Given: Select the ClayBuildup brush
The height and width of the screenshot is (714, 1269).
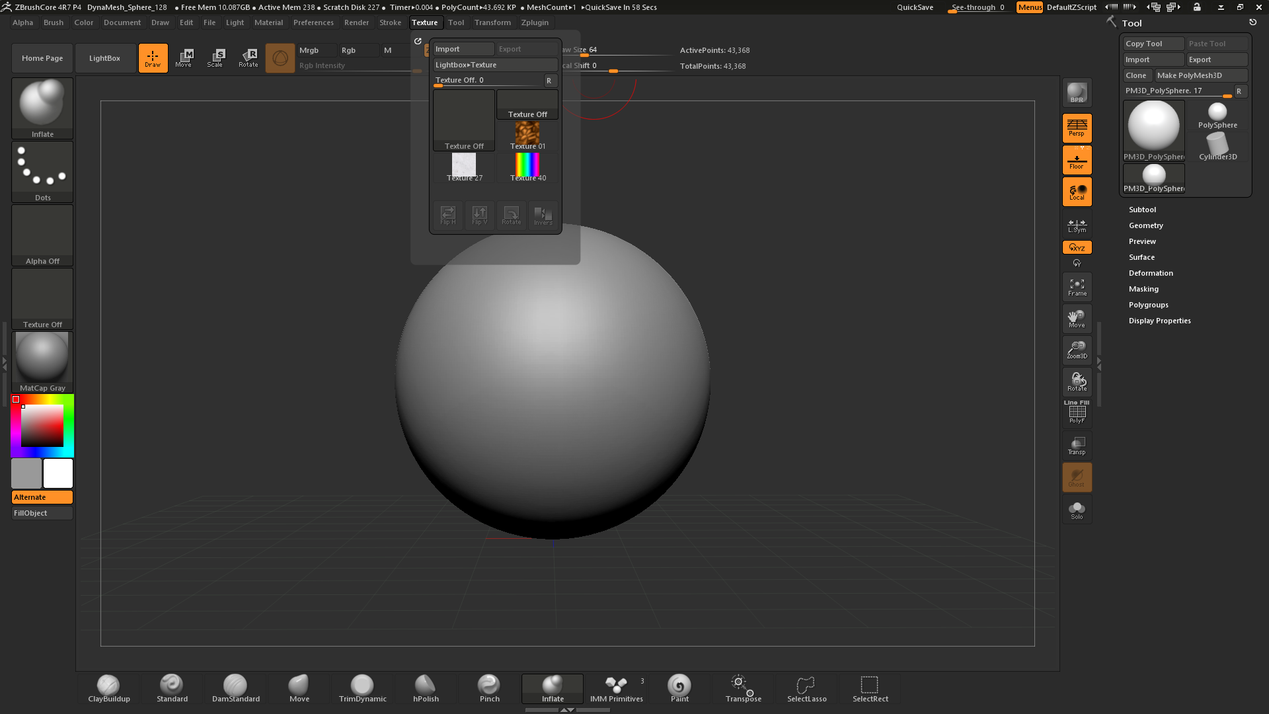Looking at the screenshot, I should (x=108, y=688).
